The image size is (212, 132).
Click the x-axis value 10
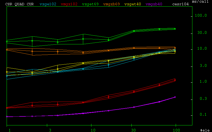tap(93, 130)
